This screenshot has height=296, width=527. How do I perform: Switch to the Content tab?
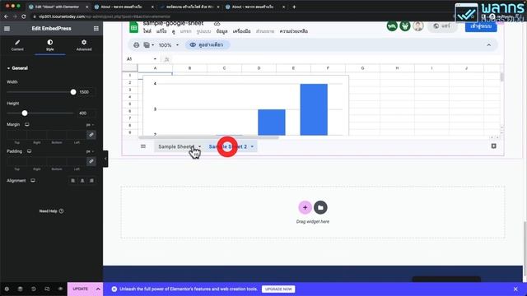coord(17,45)
